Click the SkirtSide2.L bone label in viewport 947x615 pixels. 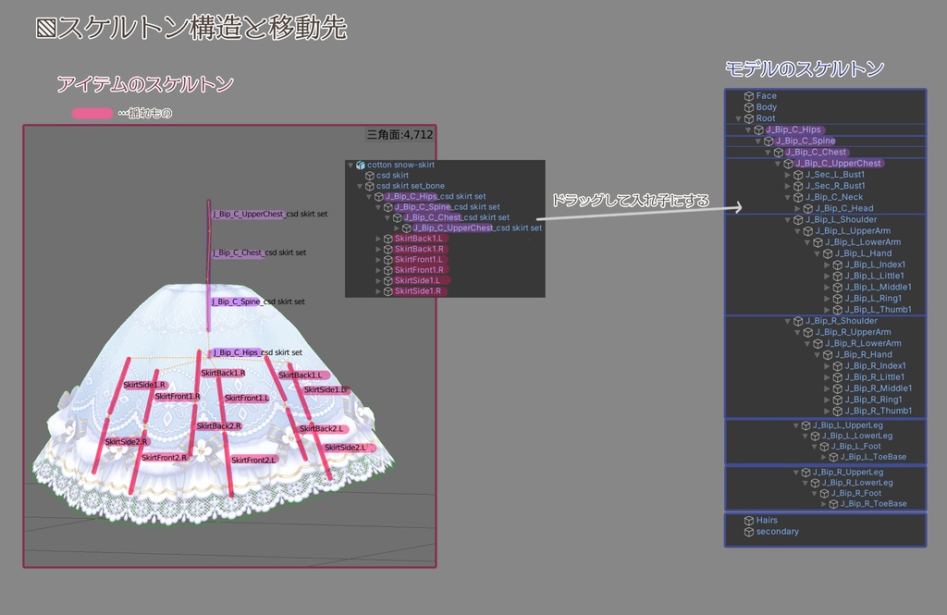346,448
